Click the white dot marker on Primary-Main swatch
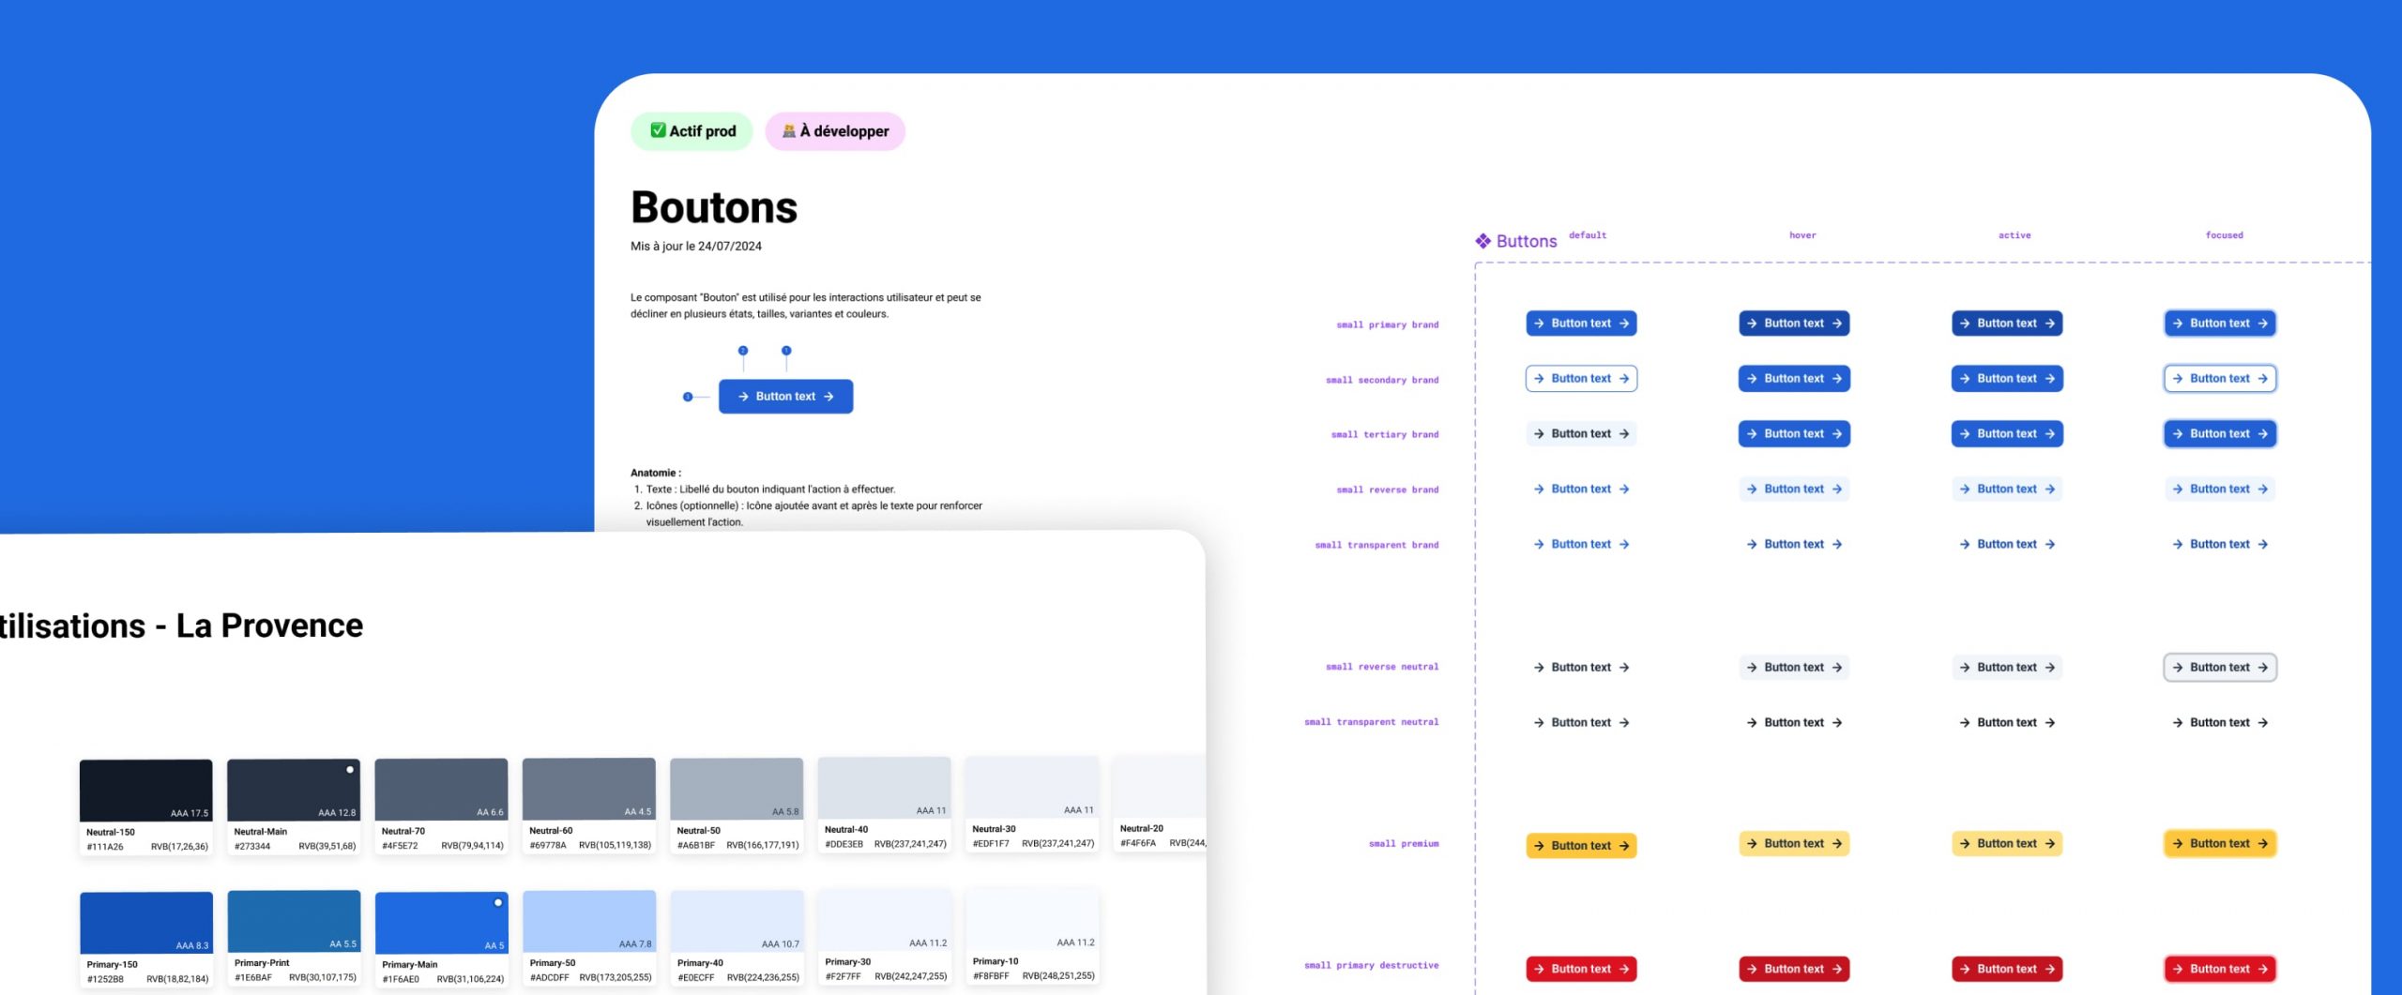The image size is (2402, 995). tap(498, 902)
